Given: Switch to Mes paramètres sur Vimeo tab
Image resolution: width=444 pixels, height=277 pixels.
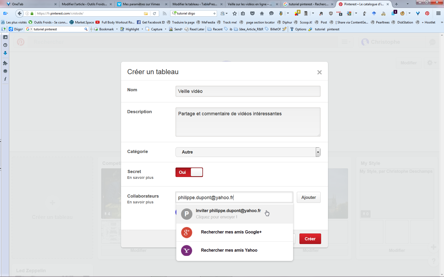Looking at the screenshot, I should tap(142, 4).
